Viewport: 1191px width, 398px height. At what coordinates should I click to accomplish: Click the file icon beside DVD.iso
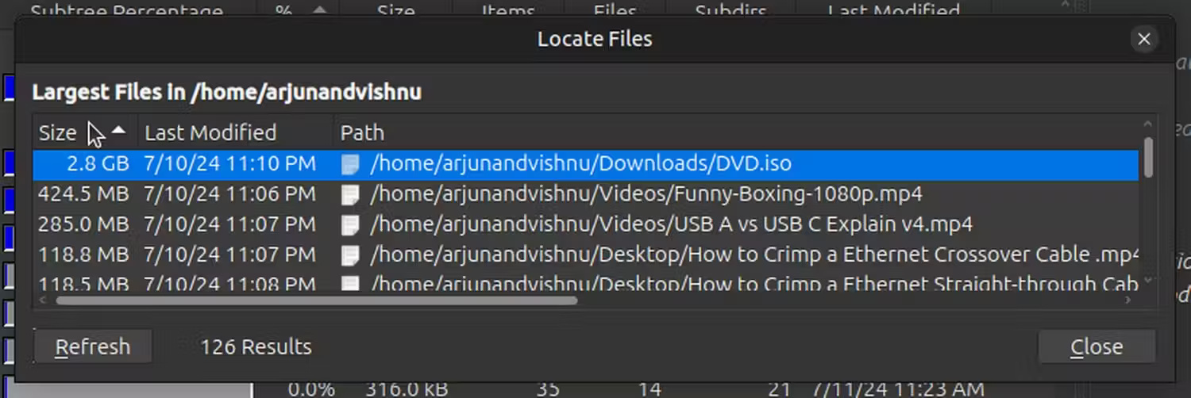click(x=350, y=164)
